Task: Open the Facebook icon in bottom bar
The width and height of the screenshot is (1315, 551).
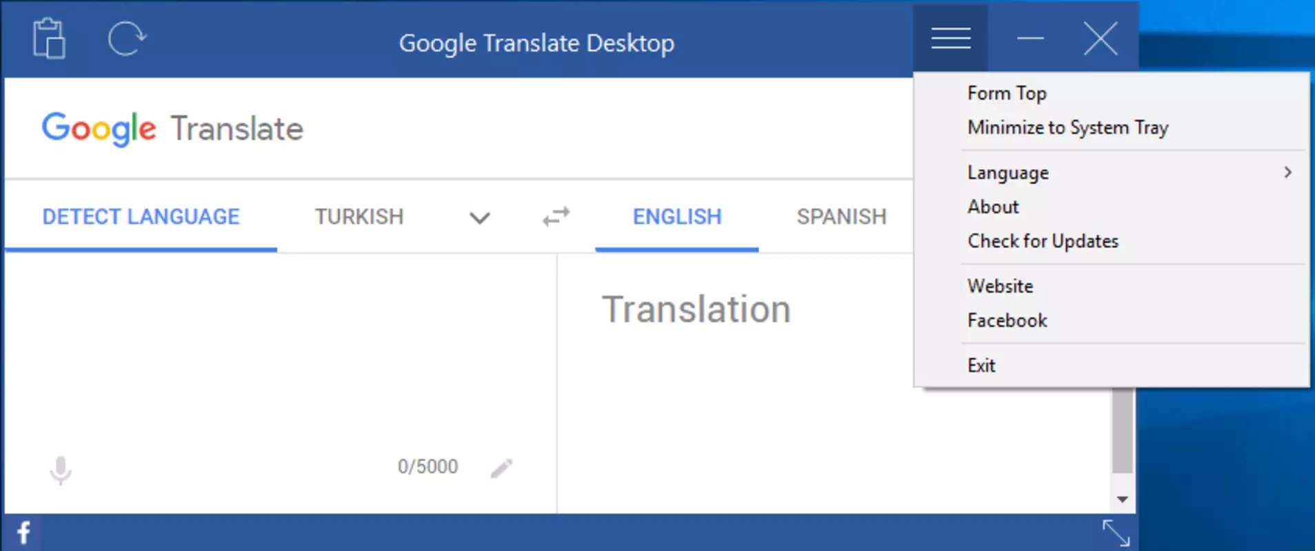Action: (x=23, y=532)
